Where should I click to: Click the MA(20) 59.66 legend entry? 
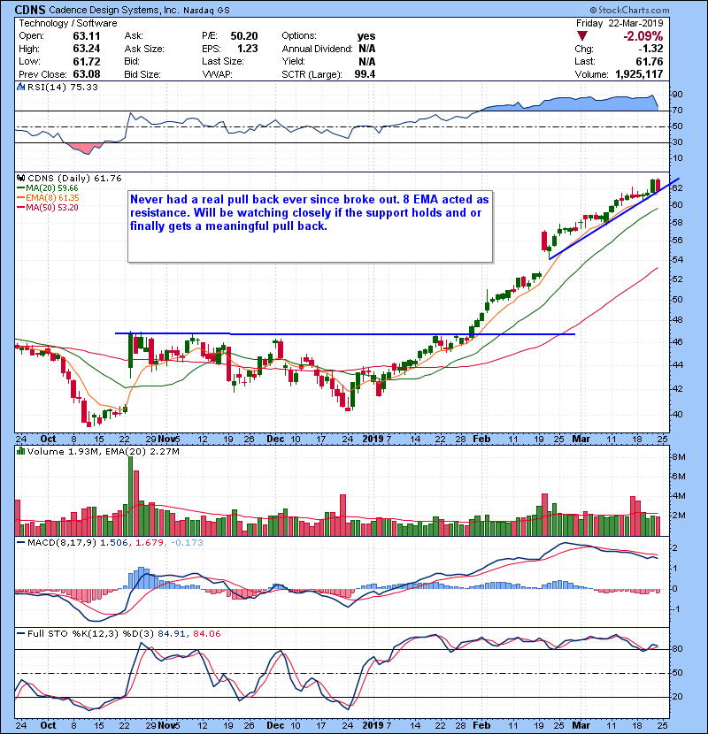click(x=47, y=188)
